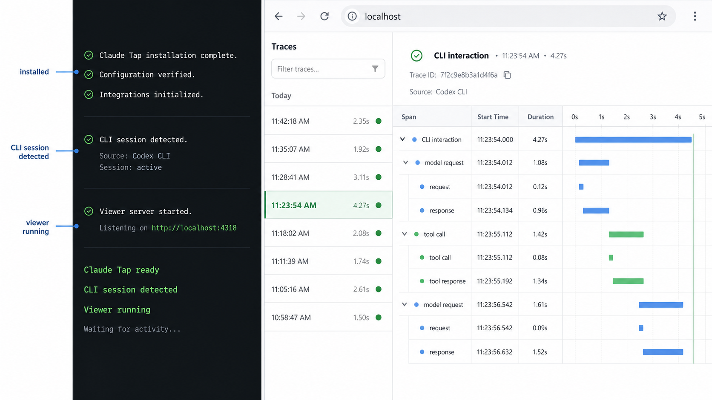The height and width of the screenshot is (400, 712).
Task: Click the funnel icon in Filter traces
Action: tap(375, 69)
